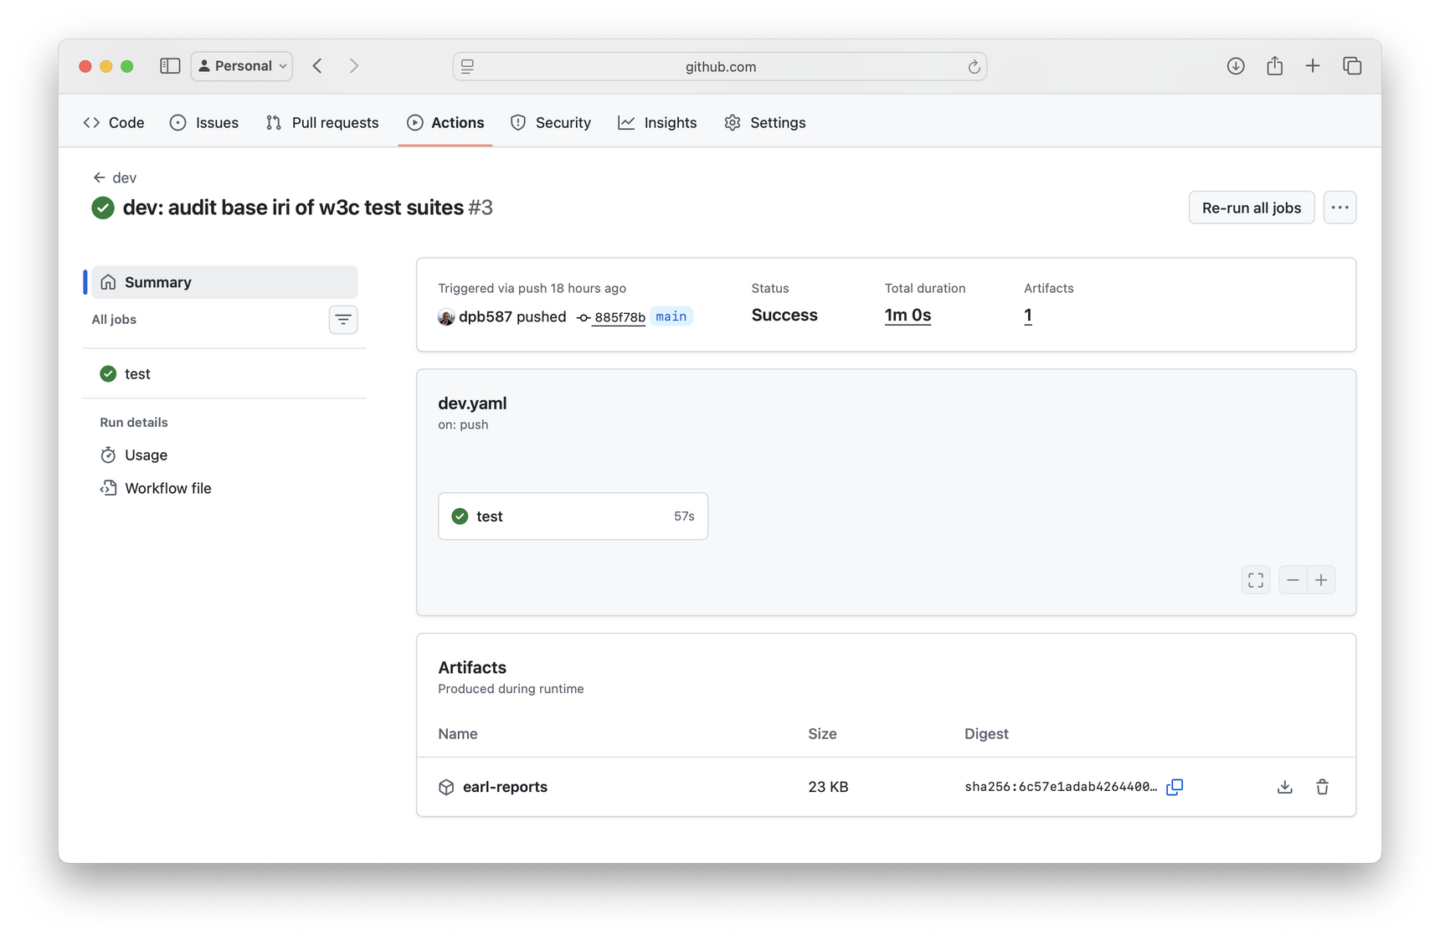Delete the earl-reports artifact

click(1322, 787)
